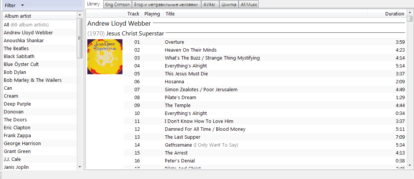Open the АУАЫ playlist tab
Image resolution: width=414 pixels, height=179 pixels.
click(x=210, y=5)
